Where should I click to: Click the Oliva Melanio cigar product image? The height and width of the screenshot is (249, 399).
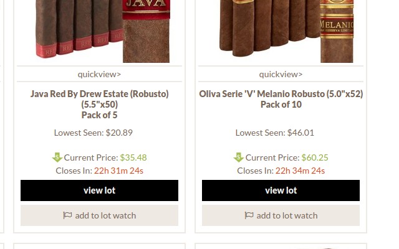[x=286, y=31]
